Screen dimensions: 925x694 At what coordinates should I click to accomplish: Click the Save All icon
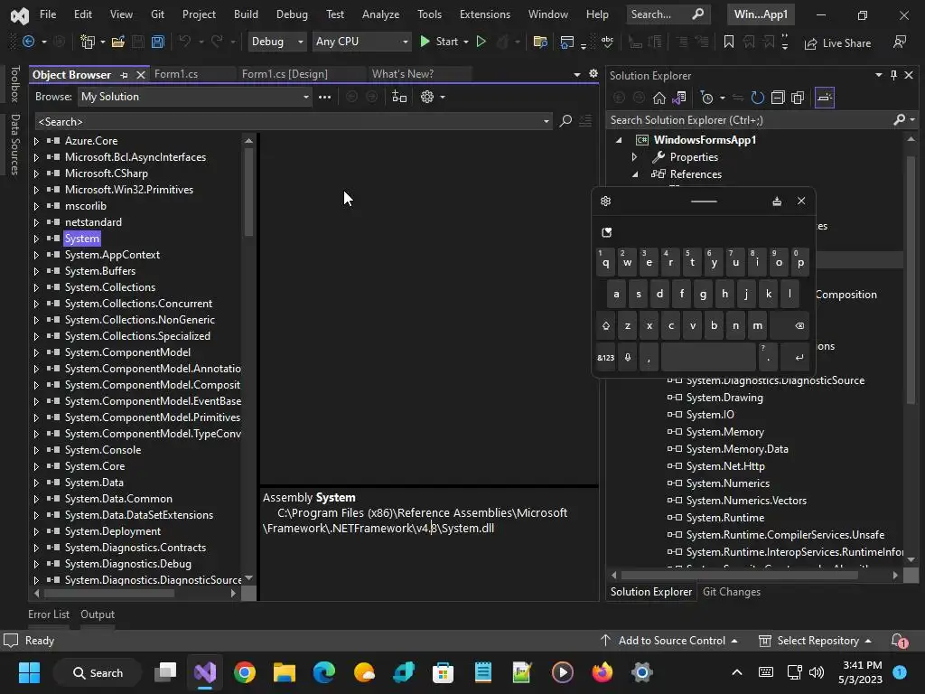(x=157, y=42)
